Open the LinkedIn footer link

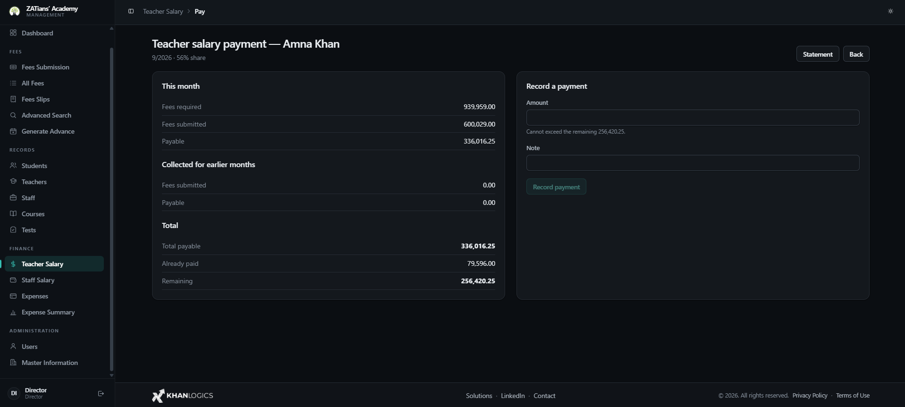513,396
